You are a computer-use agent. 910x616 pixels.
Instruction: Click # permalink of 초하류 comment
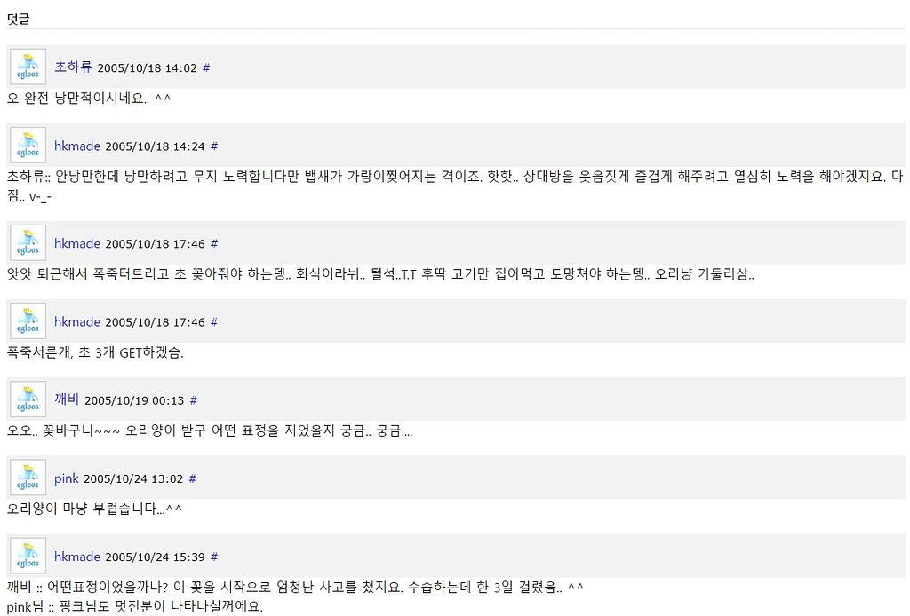tap(206, 67)
